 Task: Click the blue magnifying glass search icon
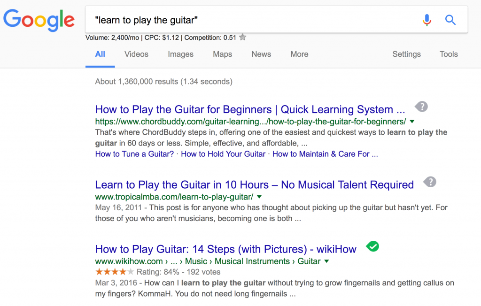(x=450, y=20)
